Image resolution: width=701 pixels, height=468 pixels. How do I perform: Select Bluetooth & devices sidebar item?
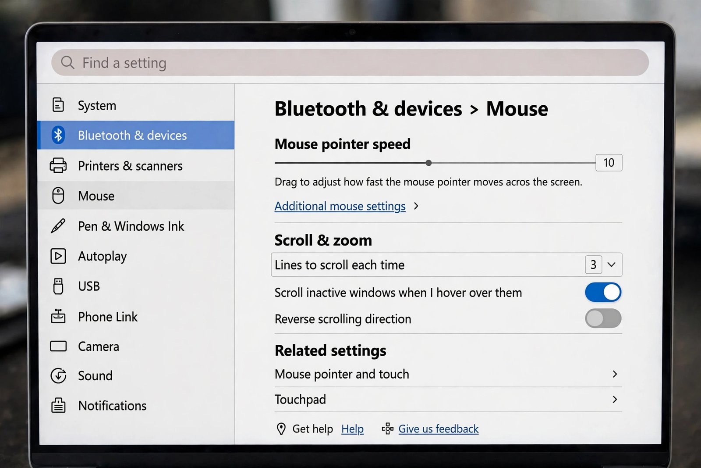click(136, 135)
